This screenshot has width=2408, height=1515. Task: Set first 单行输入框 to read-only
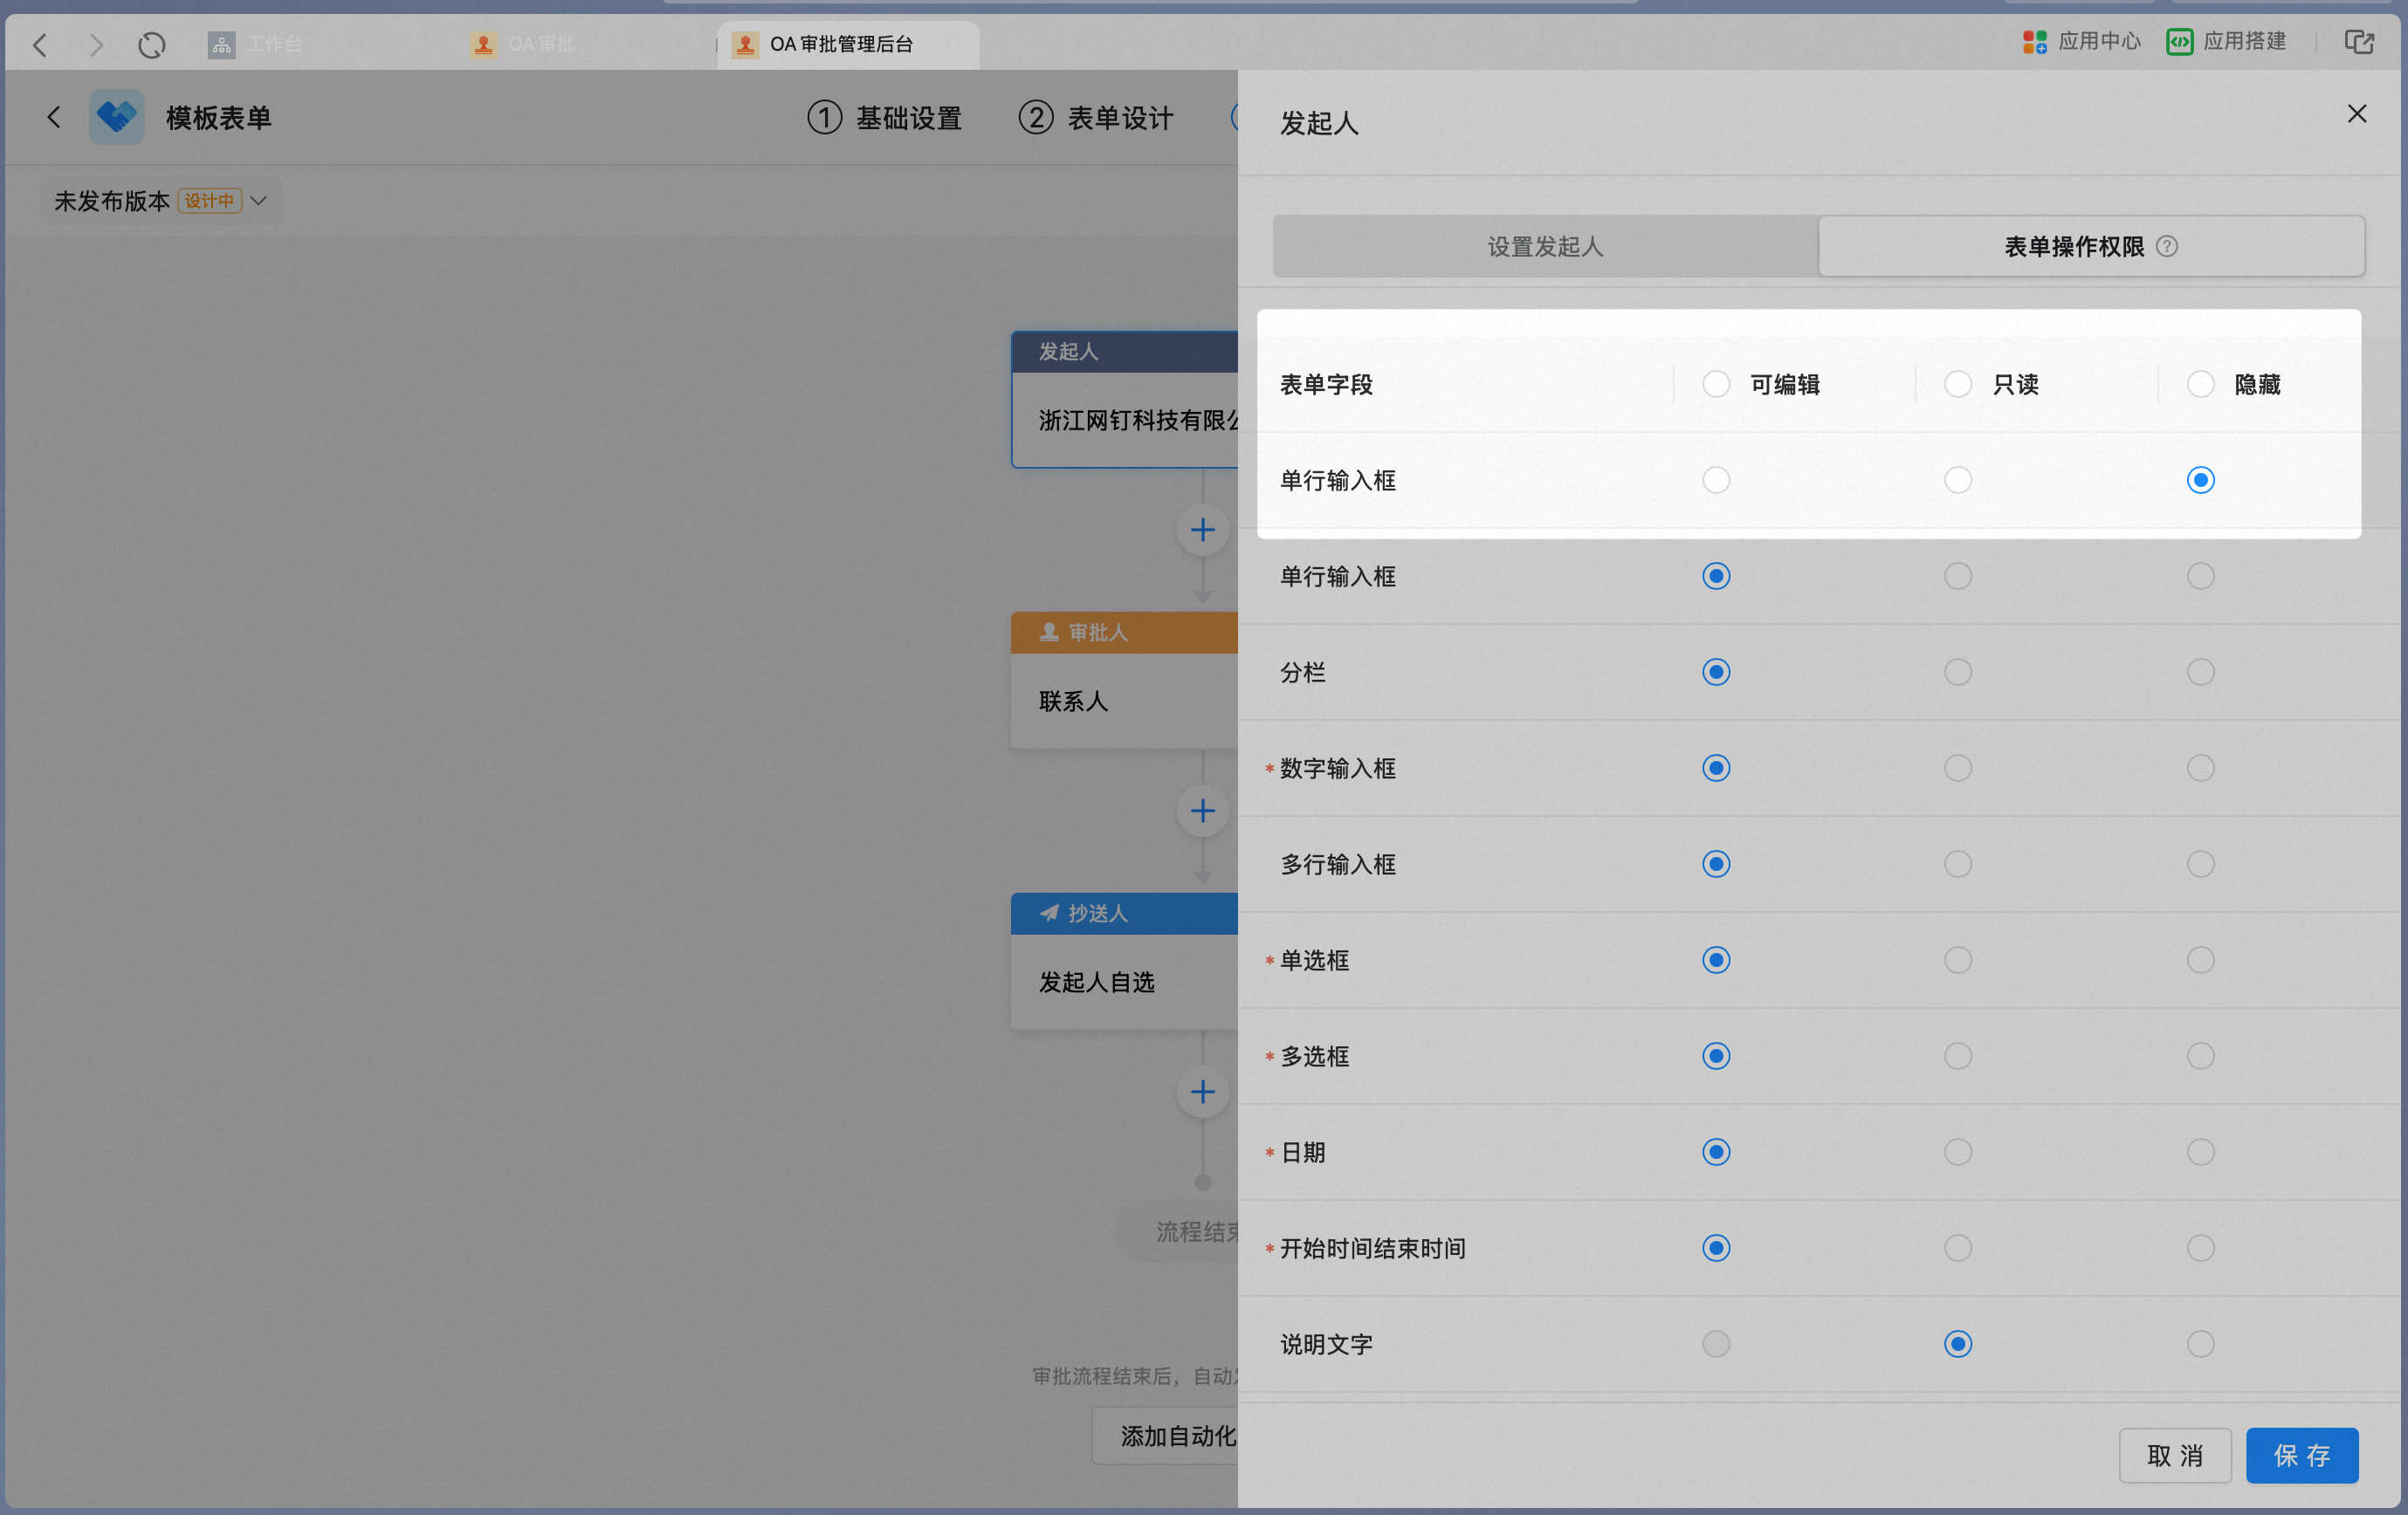coord(1957,481)
